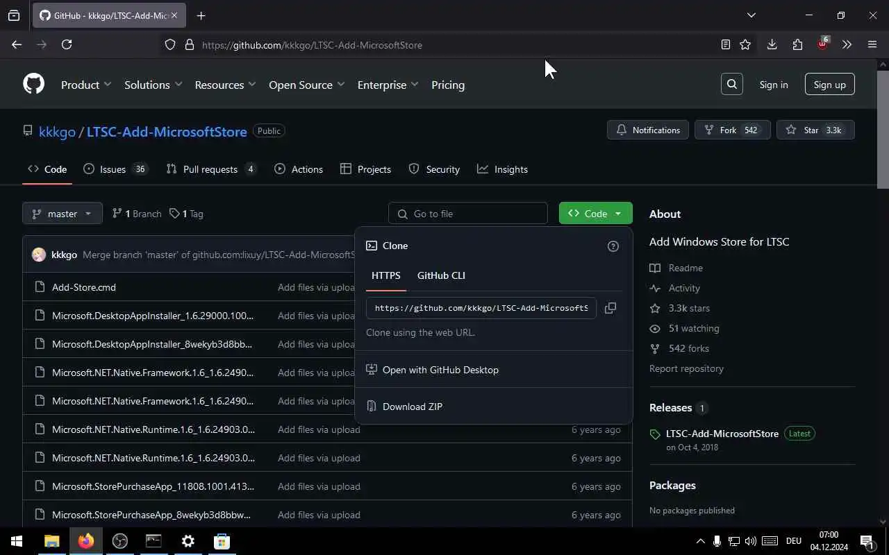
Task: Copy clone URL to clipboard
Action: coord(610,308)
